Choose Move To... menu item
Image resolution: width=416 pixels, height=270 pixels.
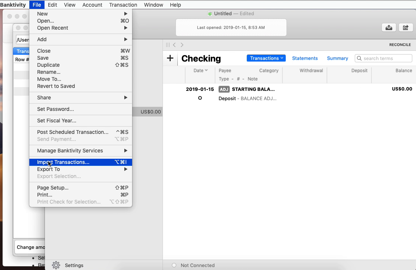tap(81, 79)
